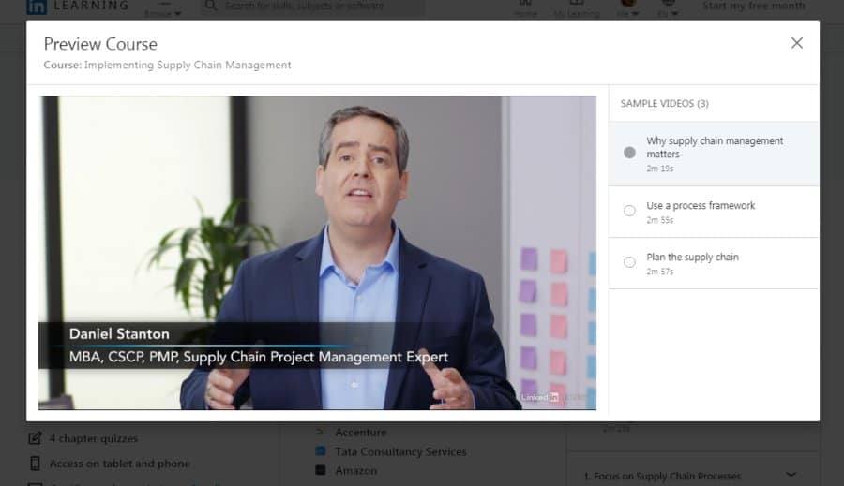The width and height of the screenshot is (844, 486).
Task: Click 'SAMPLE VIDEOS (3)' heading
Action: click(x=664, y=103)
